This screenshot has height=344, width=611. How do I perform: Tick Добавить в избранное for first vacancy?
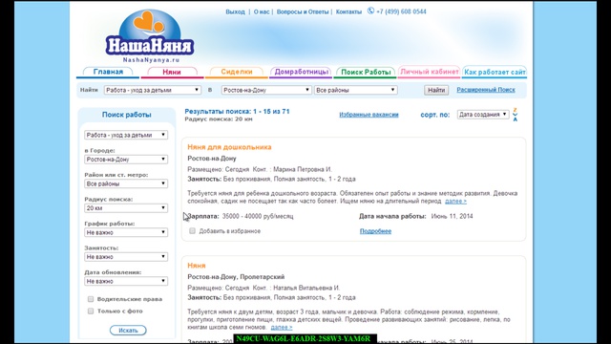coord(192,231)
